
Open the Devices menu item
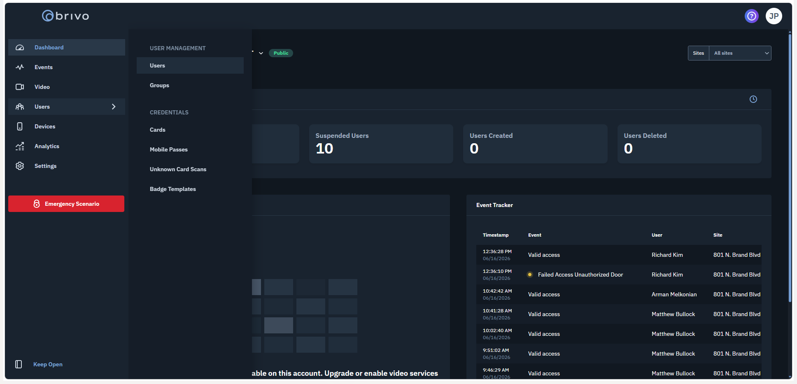pyautogui.click(x=67, y=126)
